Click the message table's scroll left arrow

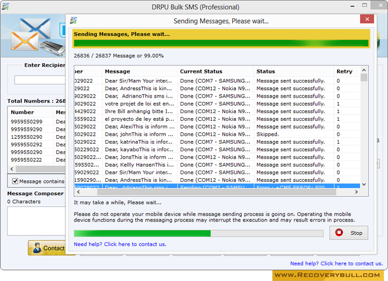78,192
